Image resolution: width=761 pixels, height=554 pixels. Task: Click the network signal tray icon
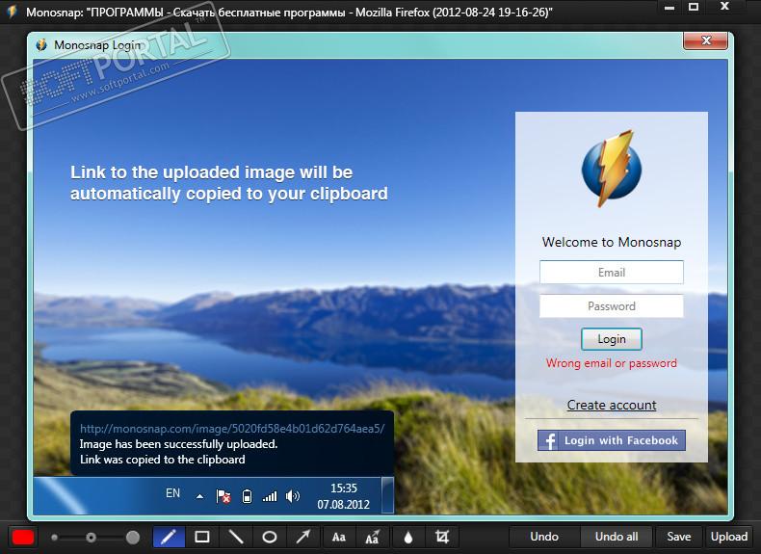point(270,496)
